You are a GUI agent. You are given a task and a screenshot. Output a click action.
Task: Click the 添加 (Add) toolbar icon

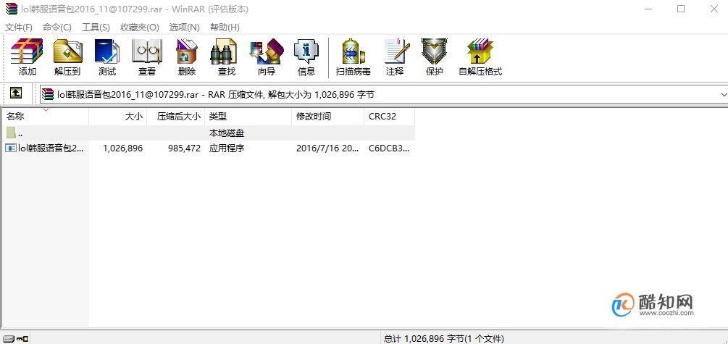pos(27,51)
